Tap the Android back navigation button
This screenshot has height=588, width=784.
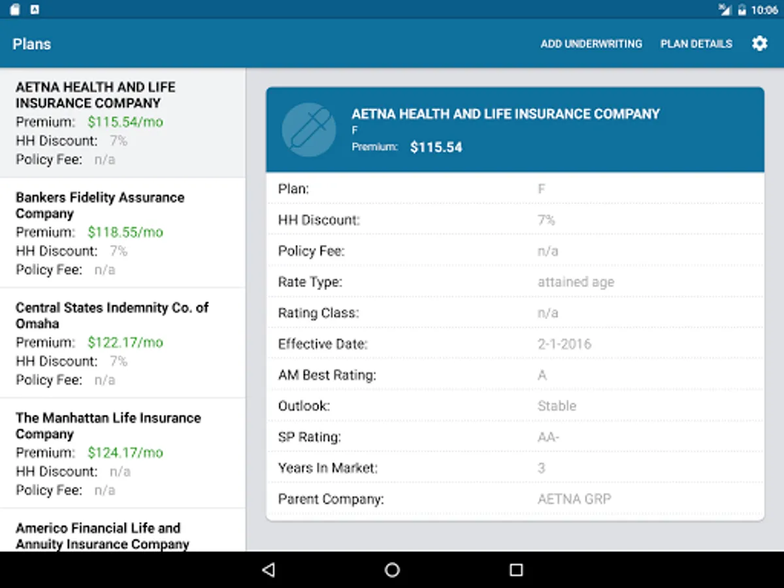268,570
